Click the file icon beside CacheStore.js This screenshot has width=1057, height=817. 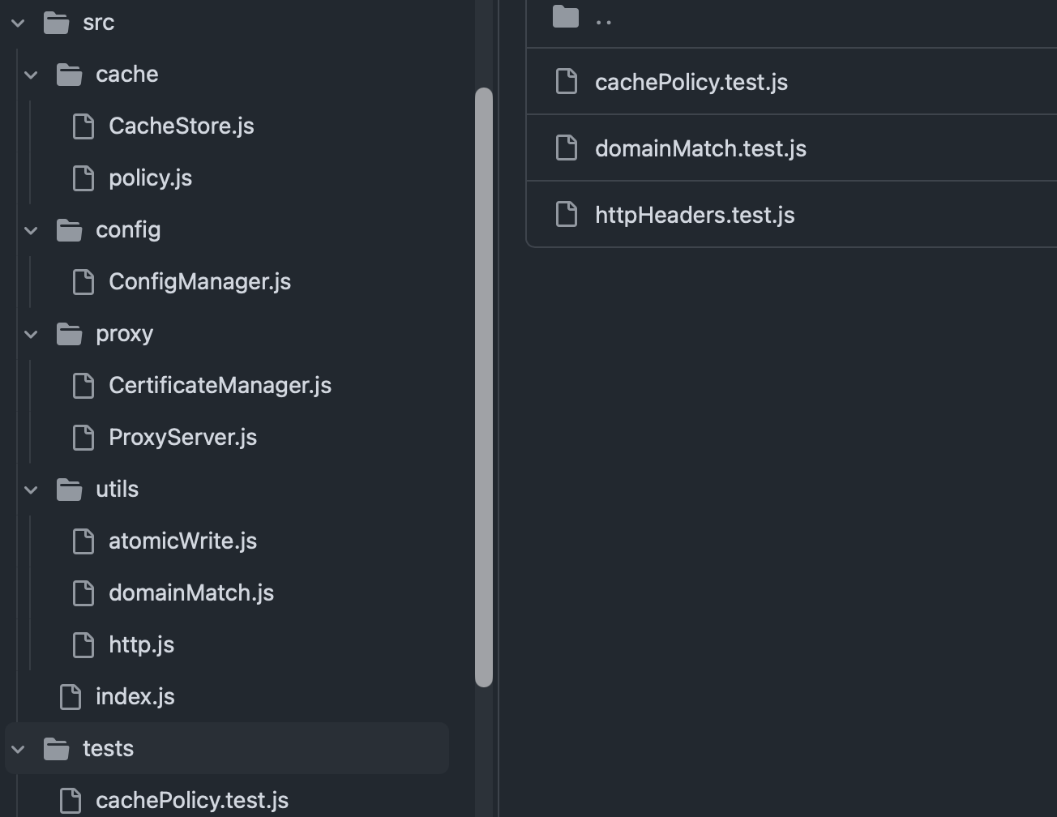click(x=83, y=126)
